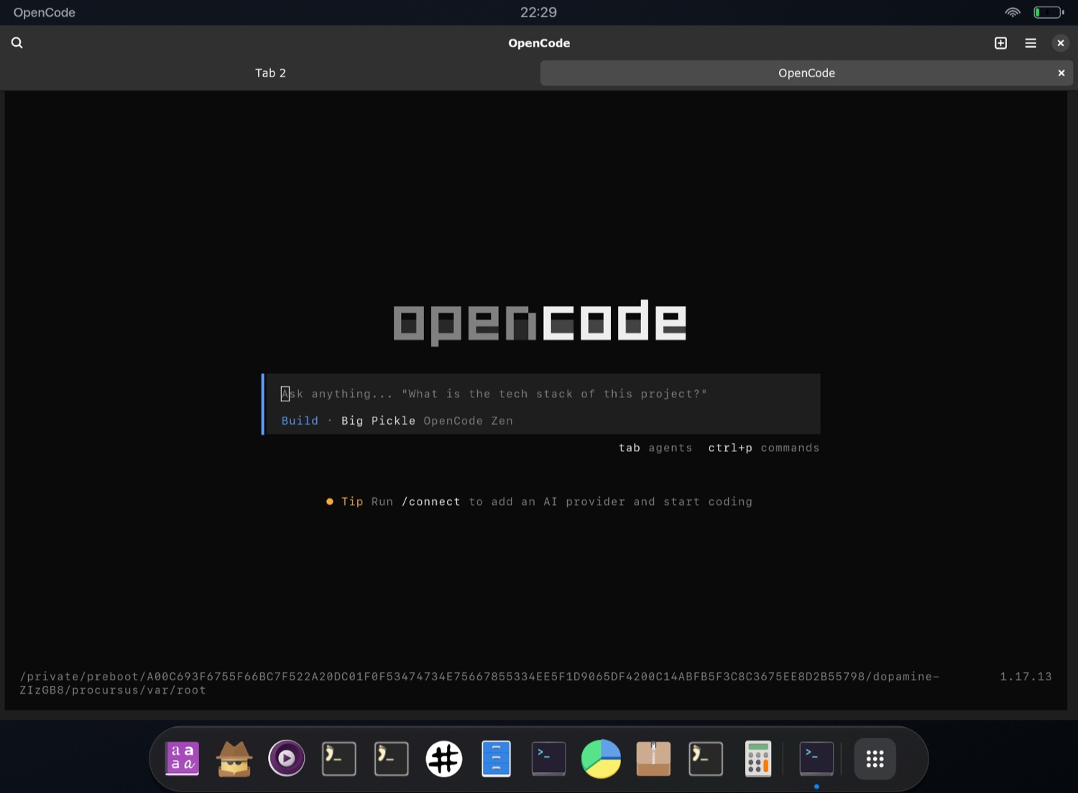Viewport: 1078px width, 793px height.
Task: Click the /private/preboot working directory path
Action: [x=479, y=683]
